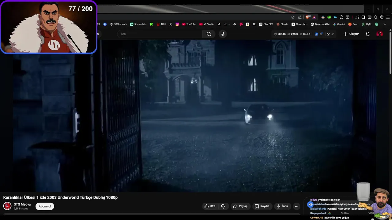Open Streamlabs bookmark
Viewport: 392px width, 220px height.
(138, 24)
